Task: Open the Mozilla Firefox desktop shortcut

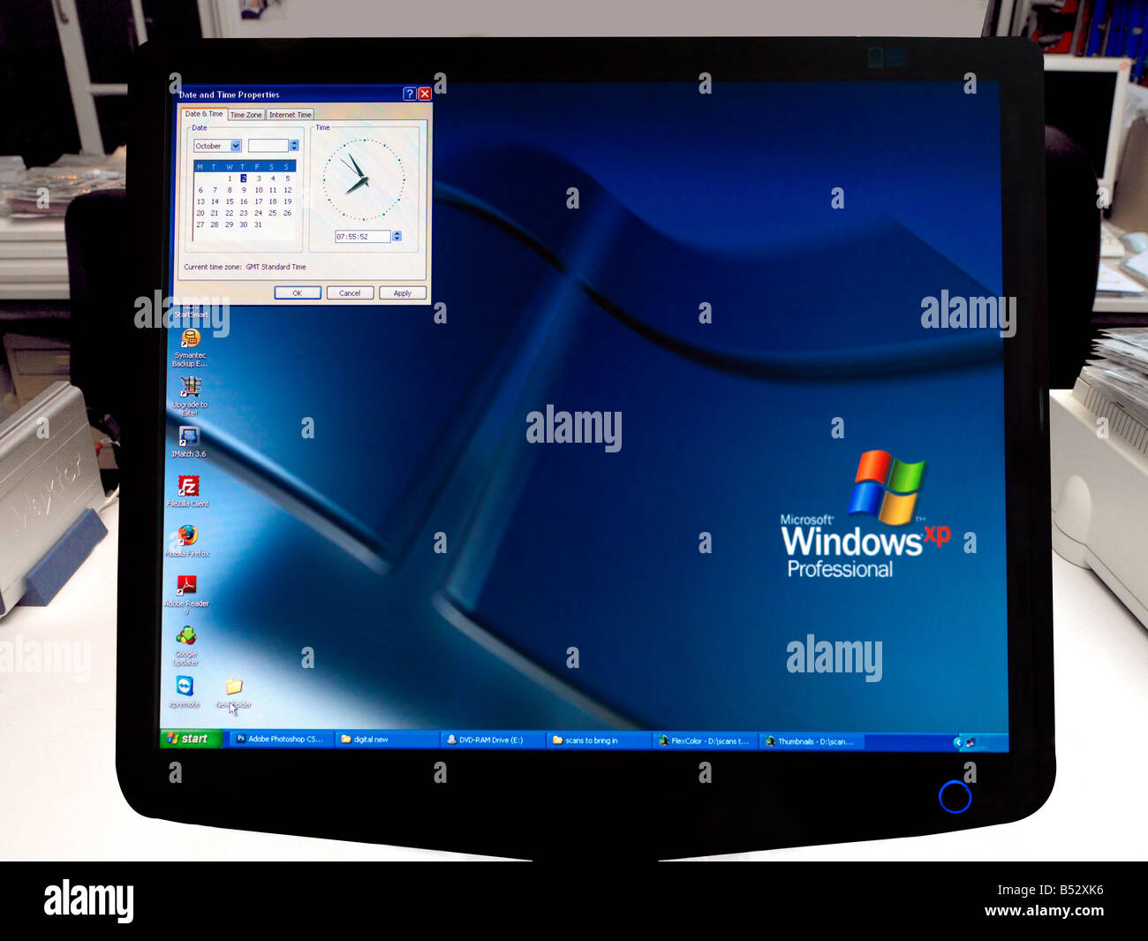Action: tap(187, 536)
